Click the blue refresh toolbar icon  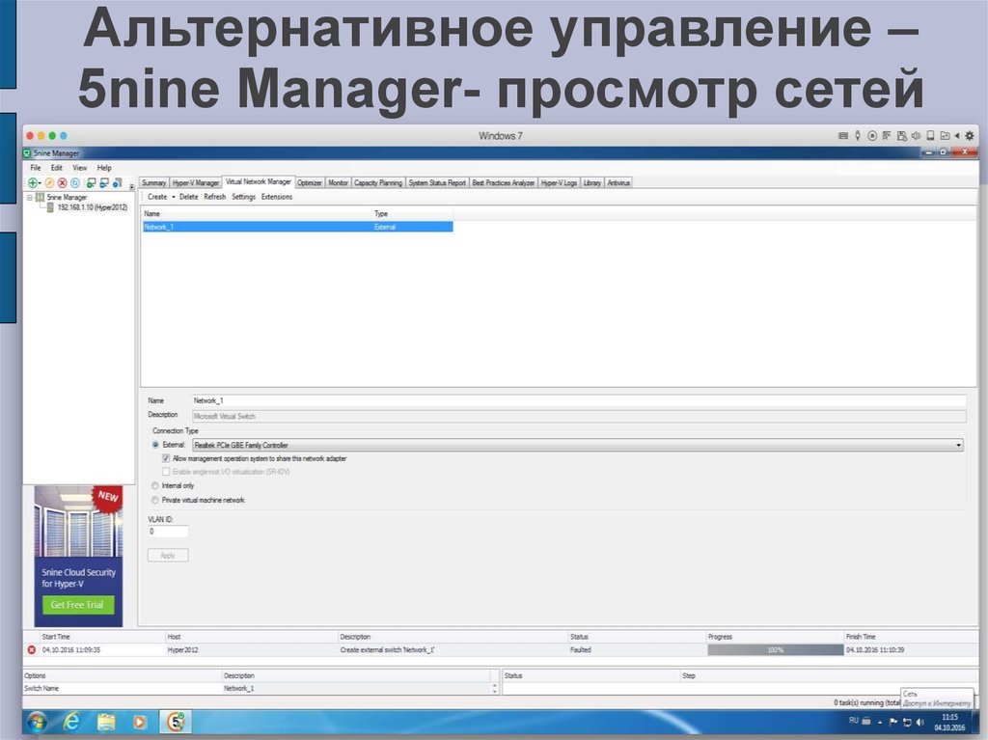coord(75,182)
